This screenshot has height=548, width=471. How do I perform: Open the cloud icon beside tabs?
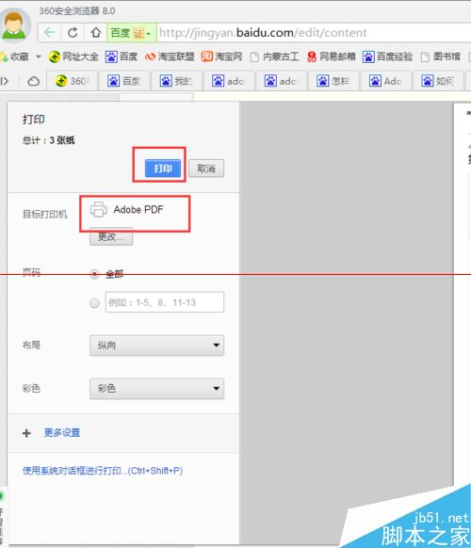point(34,81)
